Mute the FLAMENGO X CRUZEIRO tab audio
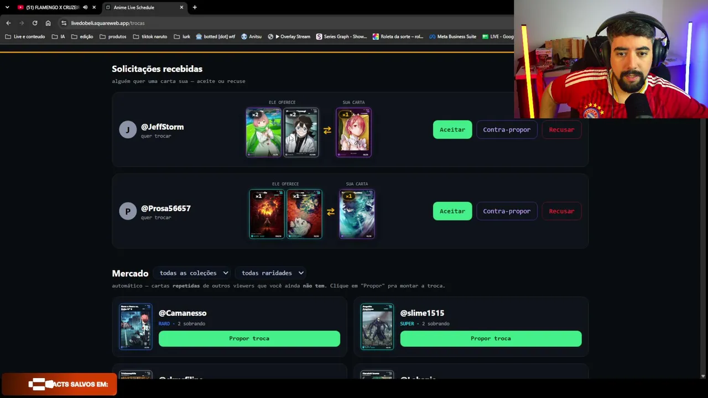The image size is (708, 398). tap(85, 7)
